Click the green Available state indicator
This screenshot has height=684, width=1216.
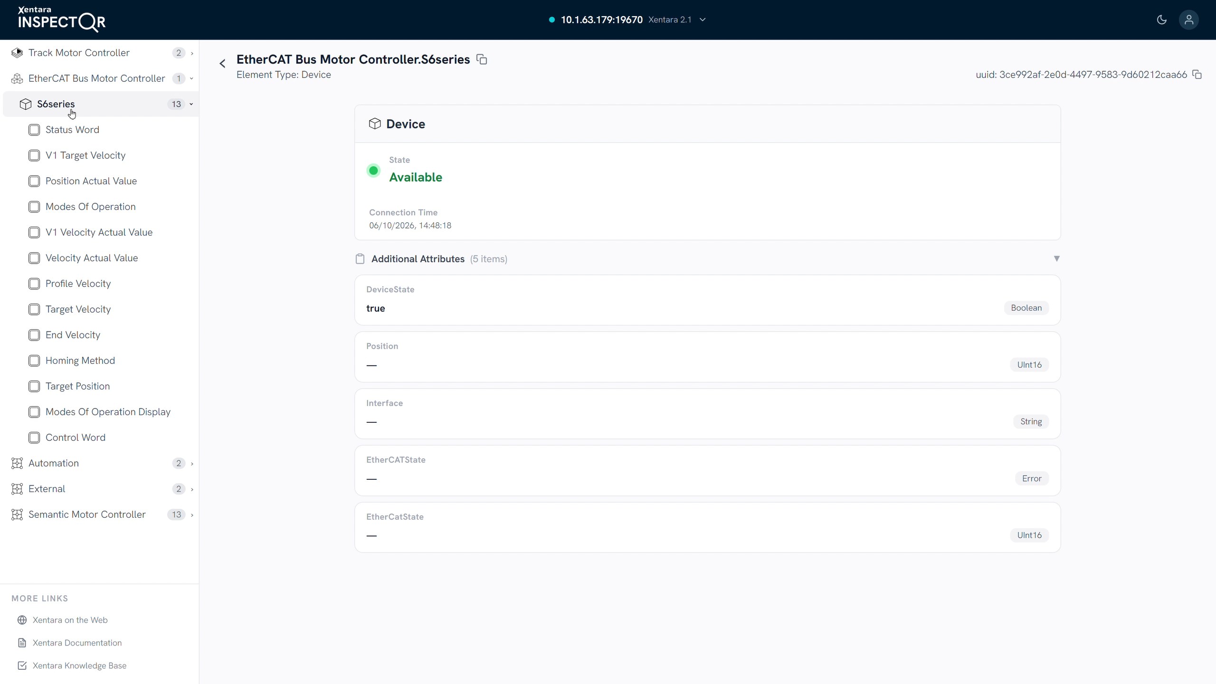coord(373,171)
